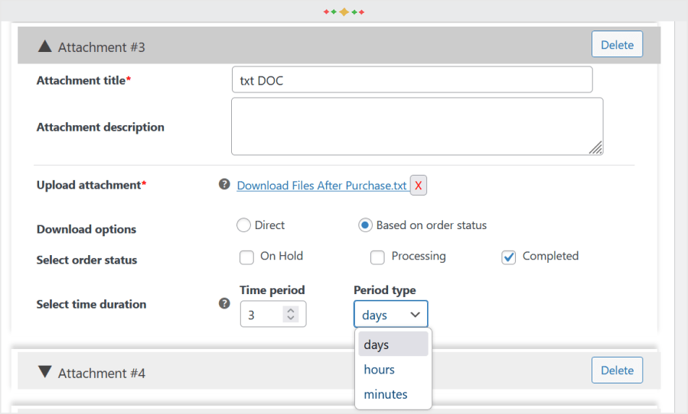Click help icon beside Select time duration
The width and height of the screenshot is (688, 414).
click(x=224, y=303)
